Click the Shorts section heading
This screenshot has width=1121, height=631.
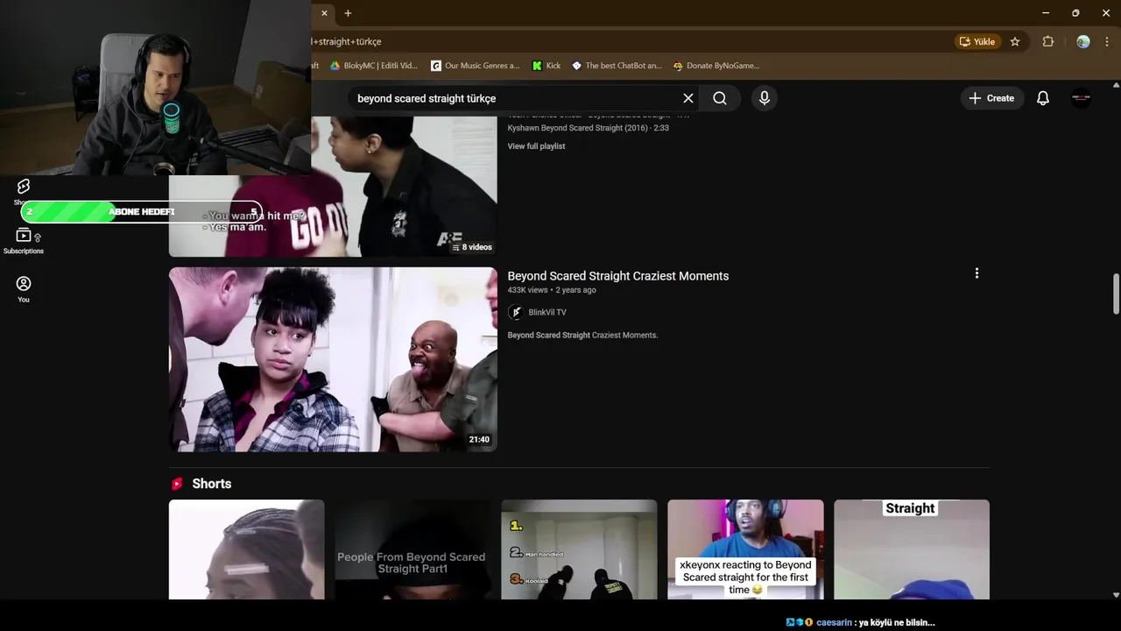coord(212,484)
